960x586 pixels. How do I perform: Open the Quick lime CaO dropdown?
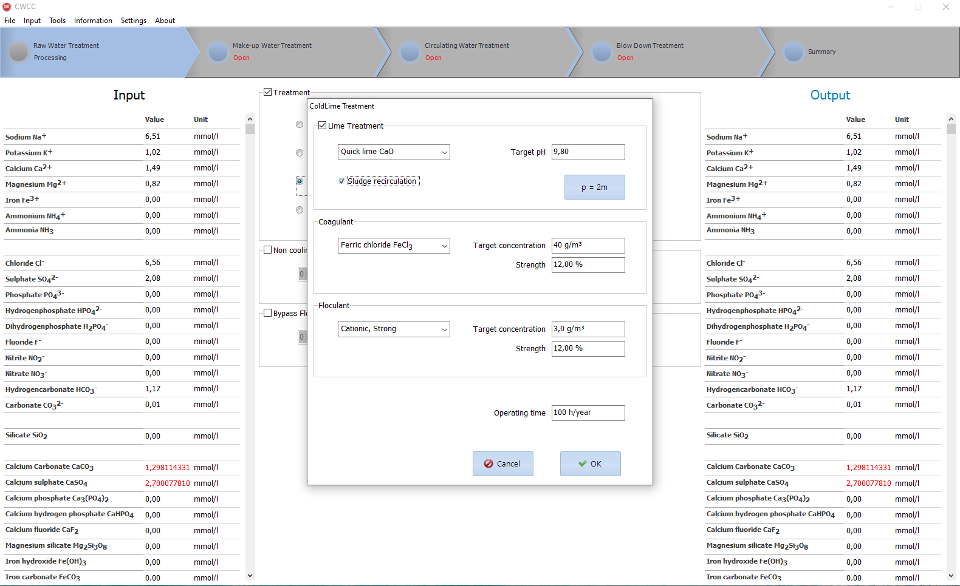pos(394,152)
